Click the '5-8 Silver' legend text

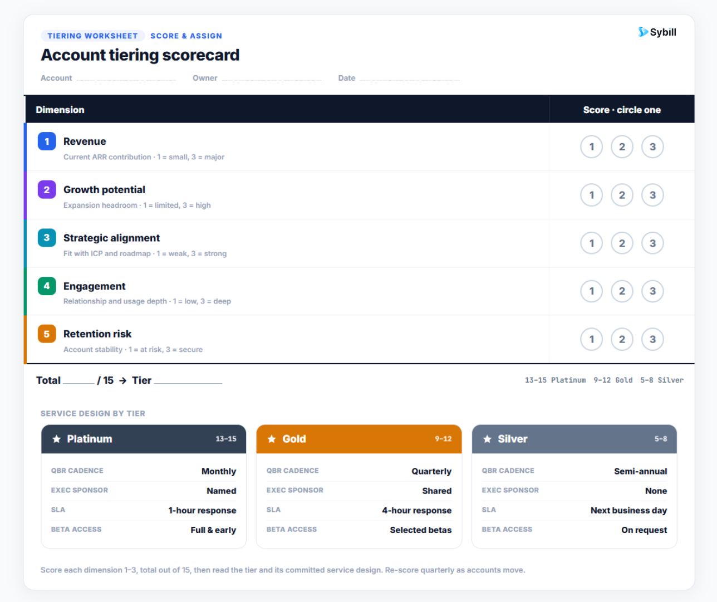(662, 380)
